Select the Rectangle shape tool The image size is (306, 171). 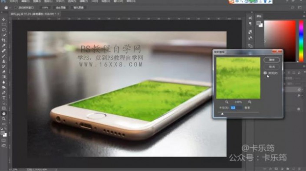4,109
